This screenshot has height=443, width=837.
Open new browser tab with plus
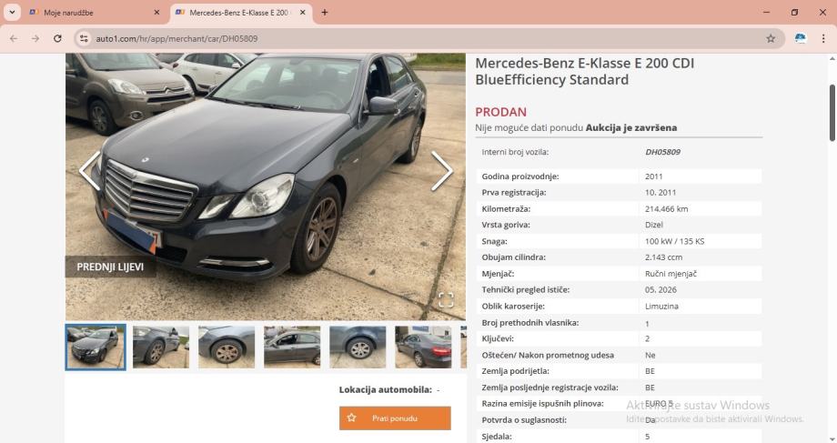pos(324,12)
